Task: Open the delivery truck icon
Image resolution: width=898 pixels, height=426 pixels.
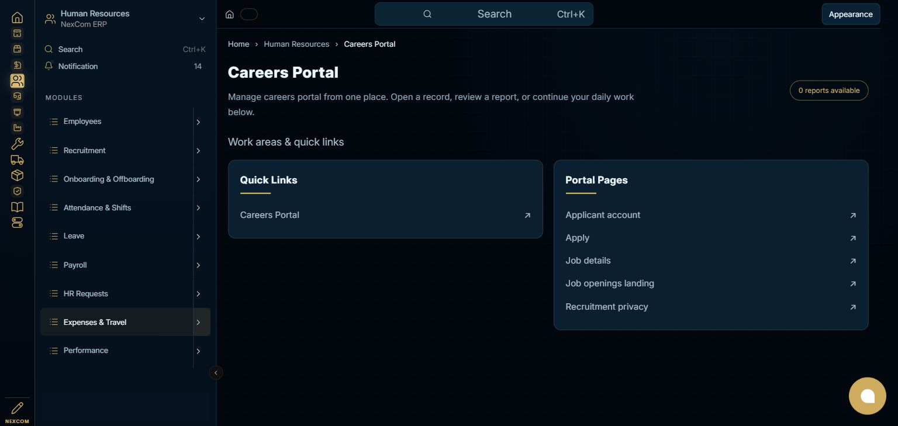Action: coord(18,160)
